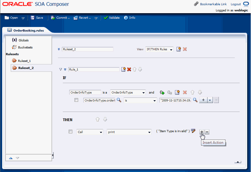Image resolution: width=251 pixels, height=172 pixels.
Task: Open the print function dropdown
Action: pos(129,132)
